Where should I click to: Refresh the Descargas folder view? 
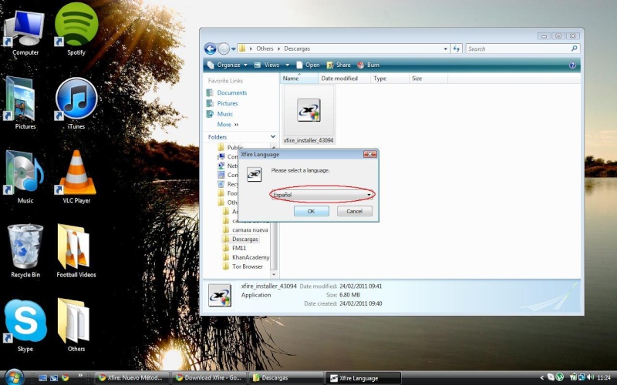456,49
